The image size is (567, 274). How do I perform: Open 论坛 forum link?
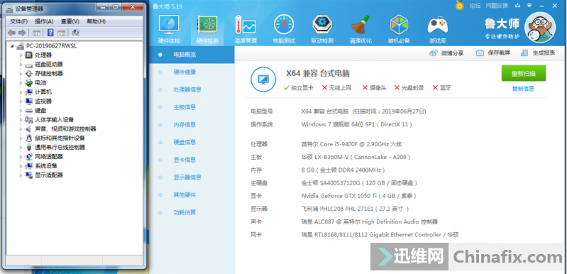pyautogui.click(x=475, y=6)
